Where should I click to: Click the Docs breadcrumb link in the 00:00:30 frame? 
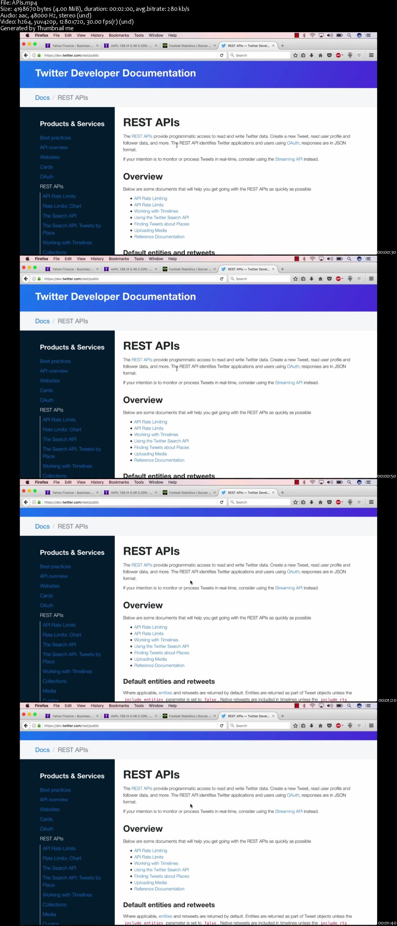point(42,98)
